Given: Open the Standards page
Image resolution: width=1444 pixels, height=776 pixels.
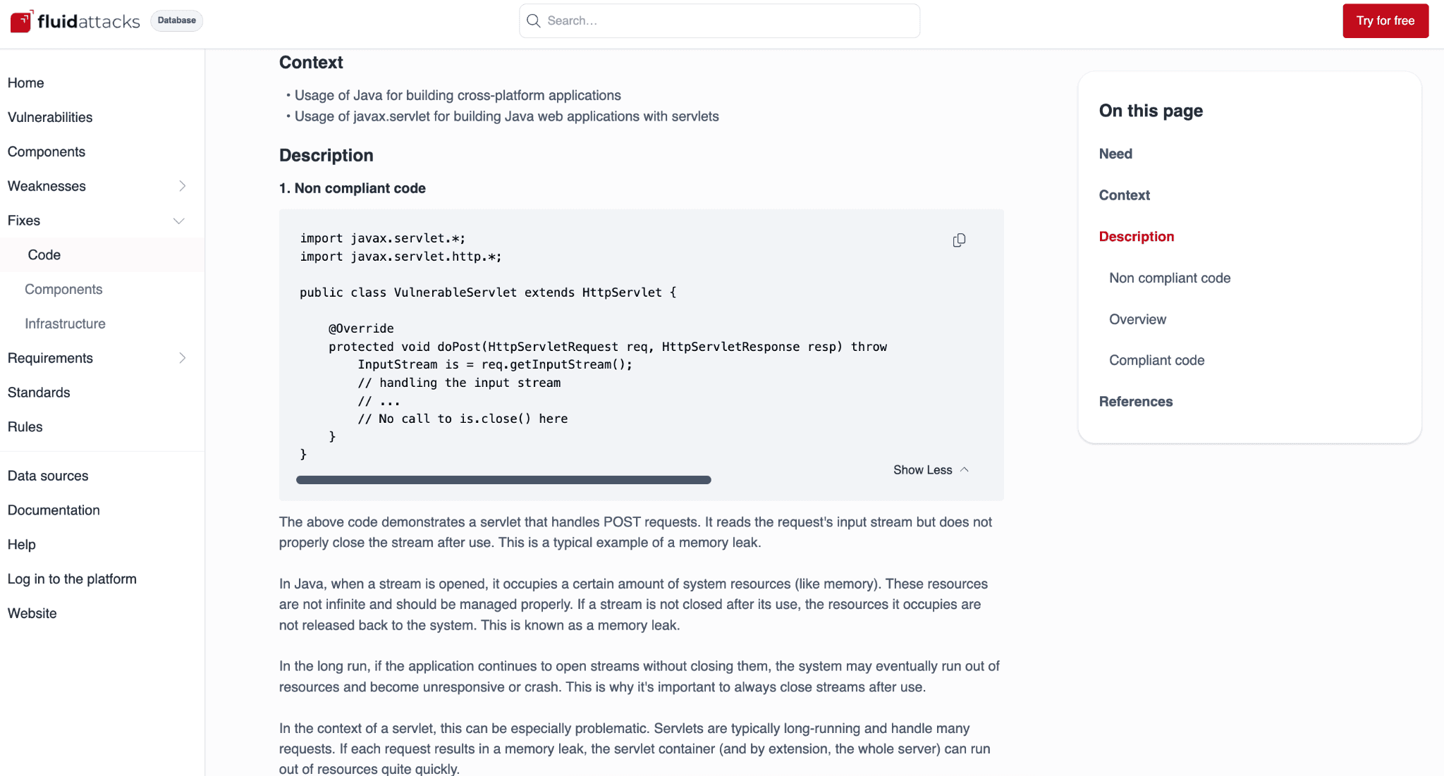Looking at the screenshot, I should pyautogui.click(x=39, y=393).
